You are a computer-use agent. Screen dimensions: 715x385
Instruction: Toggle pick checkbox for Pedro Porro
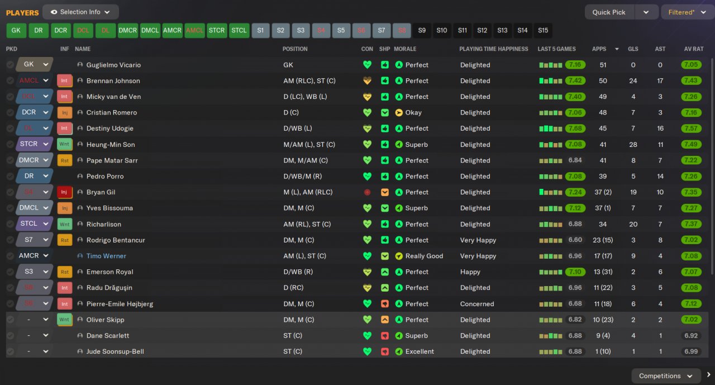[10, 177]
